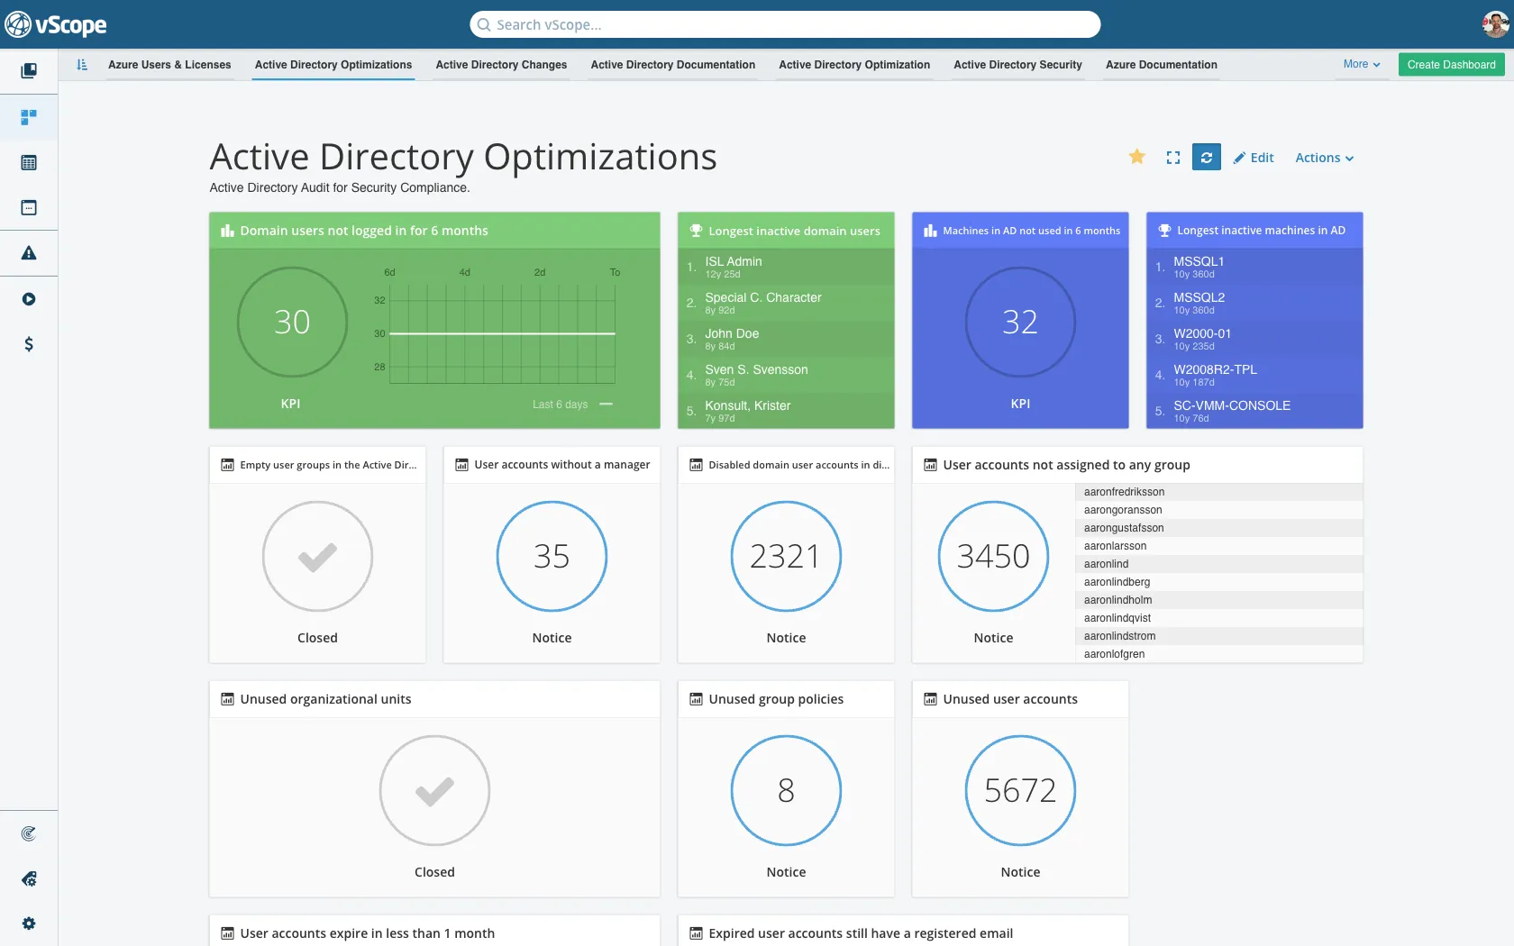The width and height of the screenshot is (1514, 946).
Task: Click aaronlofgren in the user list
Action: click(1218, 654)
